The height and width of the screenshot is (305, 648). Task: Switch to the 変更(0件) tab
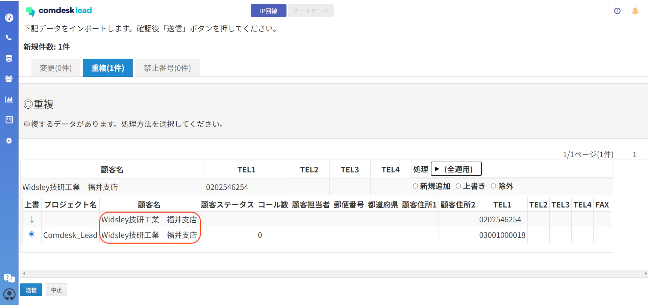(x=56, y=68)
